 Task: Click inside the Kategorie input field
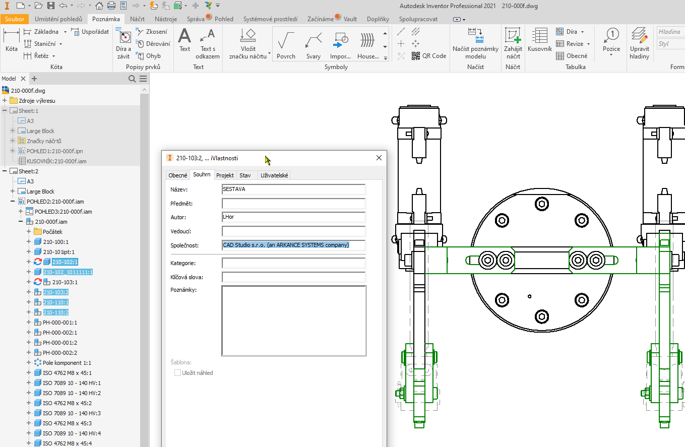[293, 263]
